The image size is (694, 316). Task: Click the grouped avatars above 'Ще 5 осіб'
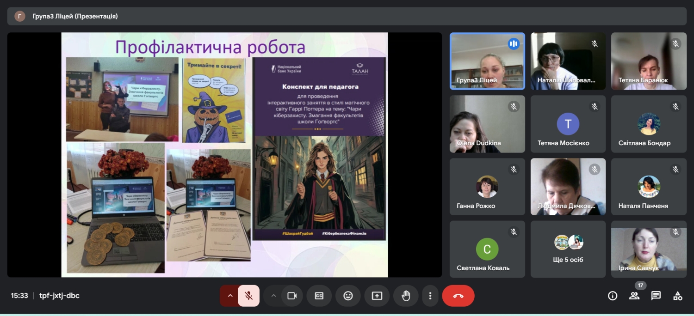[569, 242]
